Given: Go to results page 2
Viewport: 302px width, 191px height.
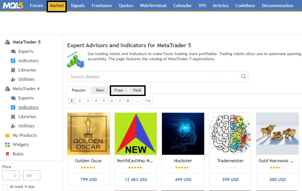Looking at the screenshot, I should pyautogui.click(x=80, y=101).
